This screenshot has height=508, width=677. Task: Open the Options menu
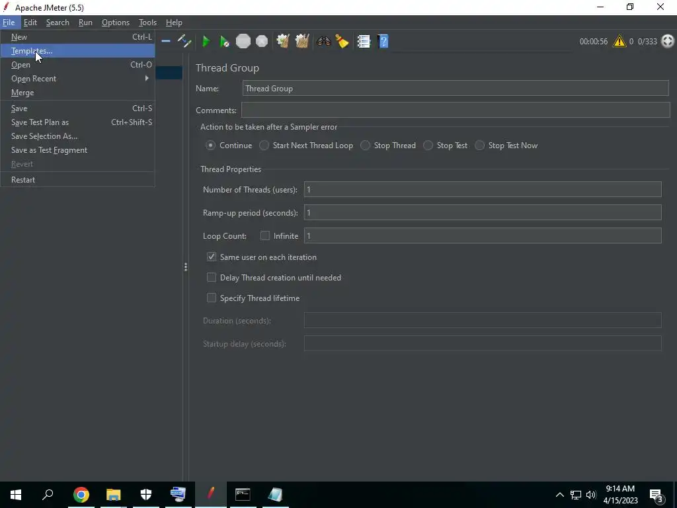point(115,22)
